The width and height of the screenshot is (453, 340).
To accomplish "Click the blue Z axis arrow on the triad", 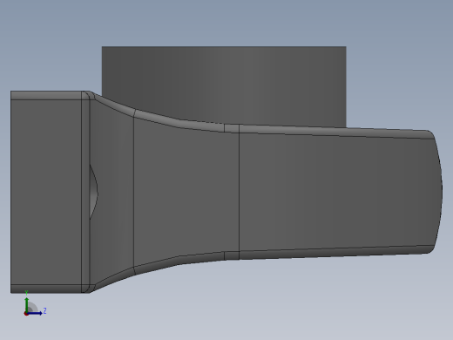I will 35,313.
